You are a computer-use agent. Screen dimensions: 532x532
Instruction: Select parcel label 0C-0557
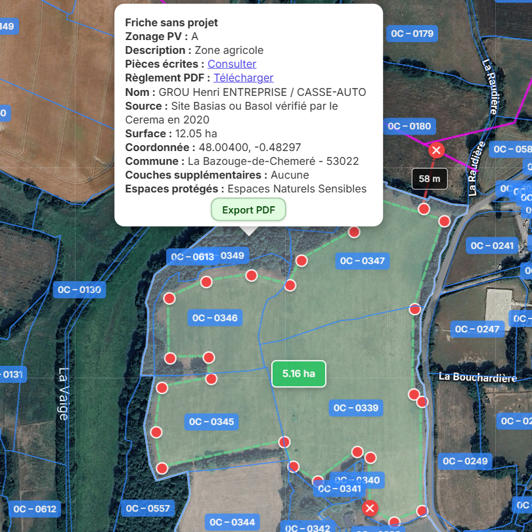[x=148, y=508]
